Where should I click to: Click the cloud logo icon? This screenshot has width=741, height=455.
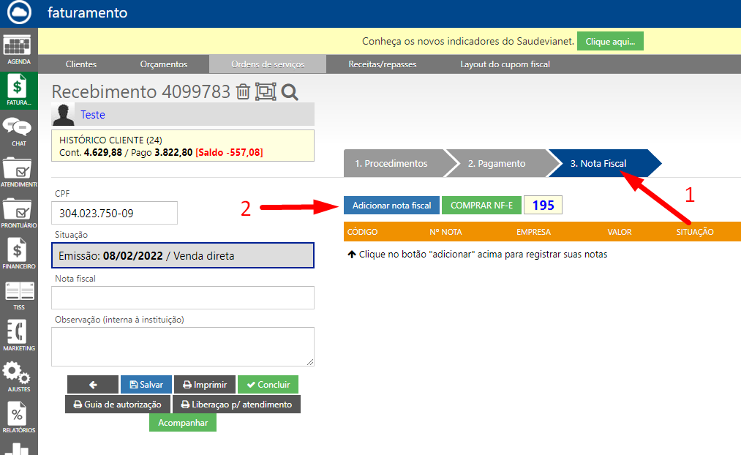[x=19, y=12]
